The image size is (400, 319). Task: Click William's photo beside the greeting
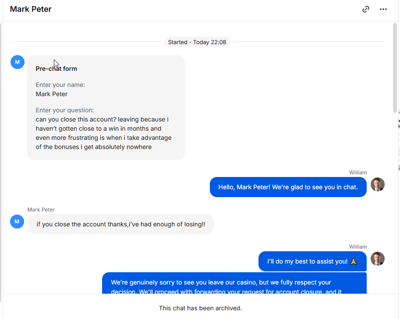378,184
